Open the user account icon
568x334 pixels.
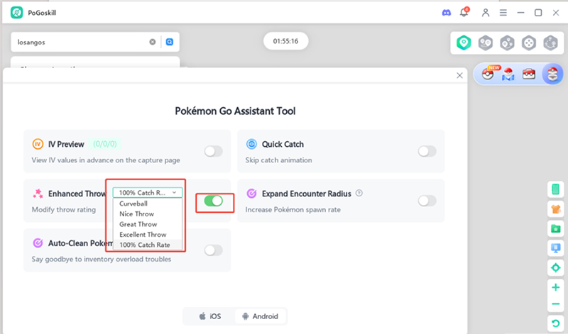point(486,13)
